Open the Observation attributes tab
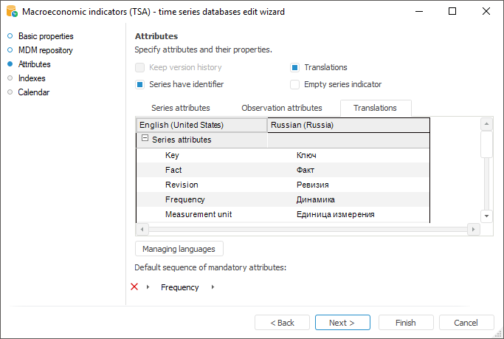 pyautogui.click(x=281, y=108)
